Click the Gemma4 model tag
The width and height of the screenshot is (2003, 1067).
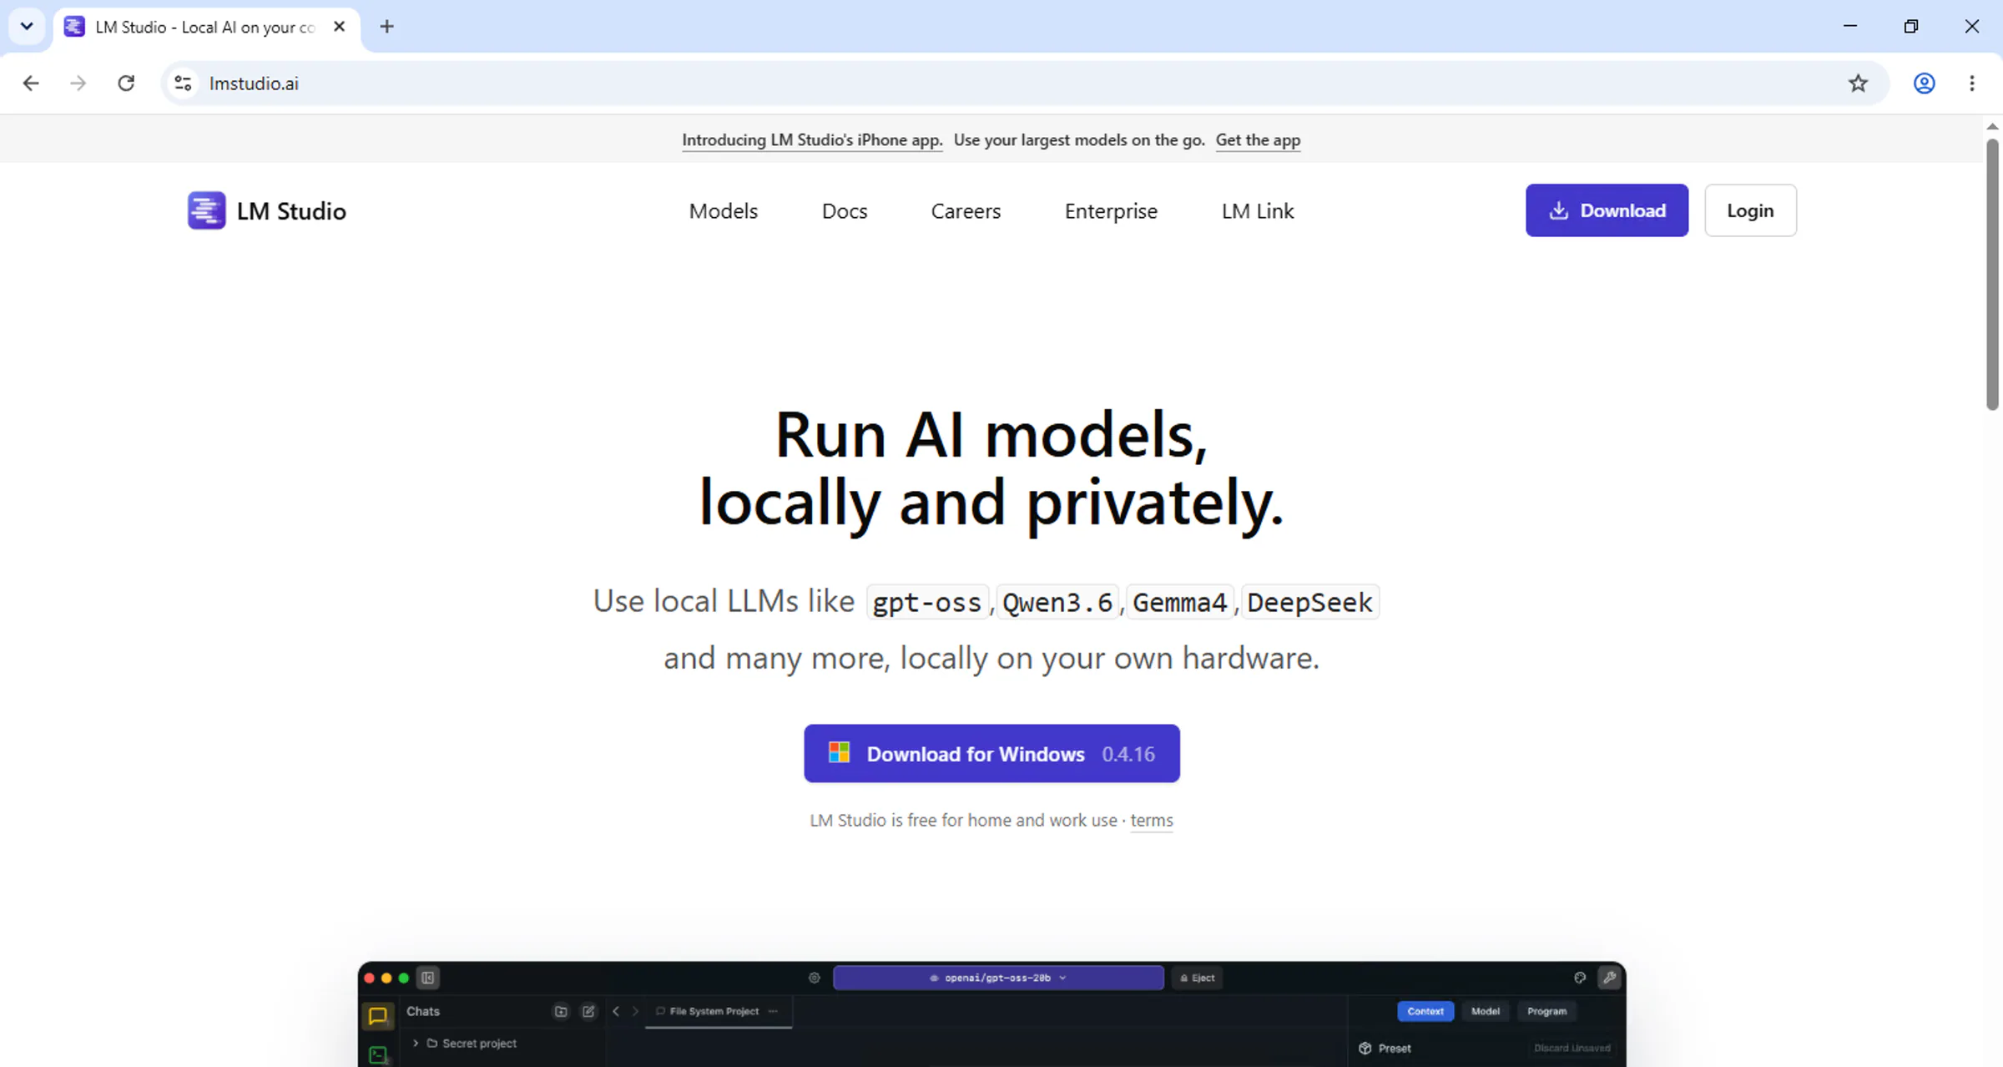tap(1179, 602)
